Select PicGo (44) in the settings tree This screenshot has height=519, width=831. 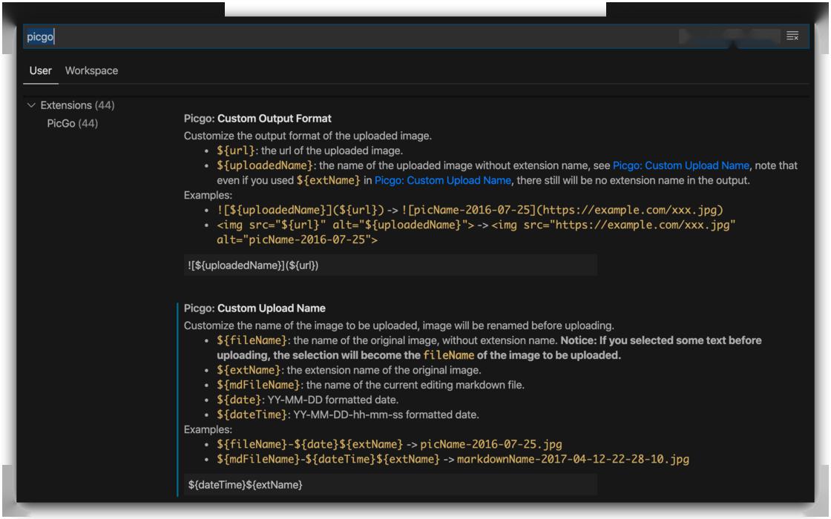72,124
